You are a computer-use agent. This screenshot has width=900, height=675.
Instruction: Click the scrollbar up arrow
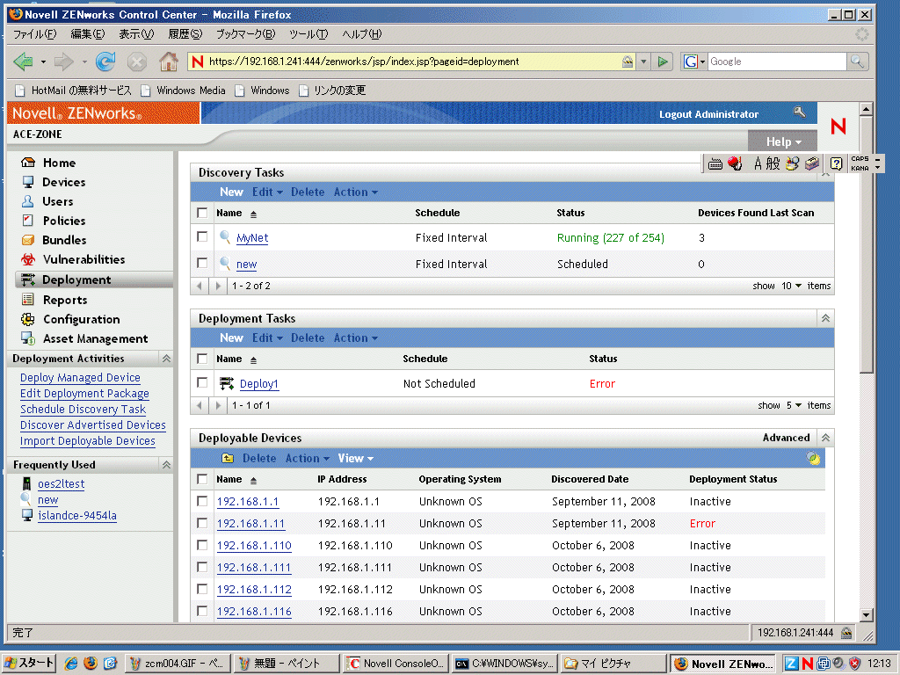(866, 108)
